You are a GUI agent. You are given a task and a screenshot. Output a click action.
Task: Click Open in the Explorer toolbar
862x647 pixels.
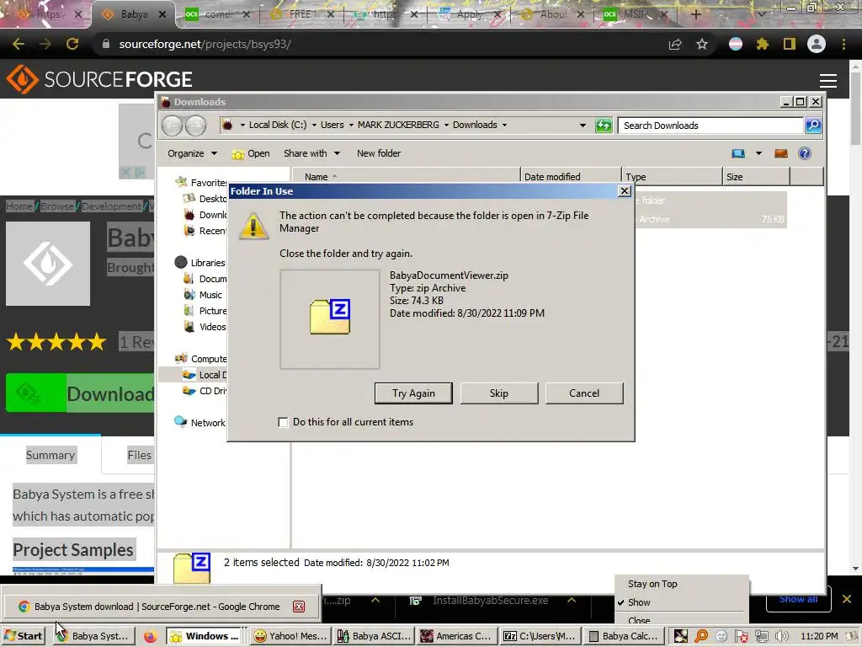pyautogui.click(x=251, y=153)
